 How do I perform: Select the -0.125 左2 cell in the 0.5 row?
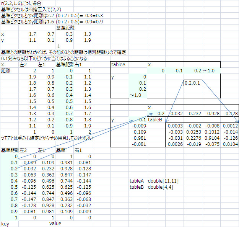[29, 187]
